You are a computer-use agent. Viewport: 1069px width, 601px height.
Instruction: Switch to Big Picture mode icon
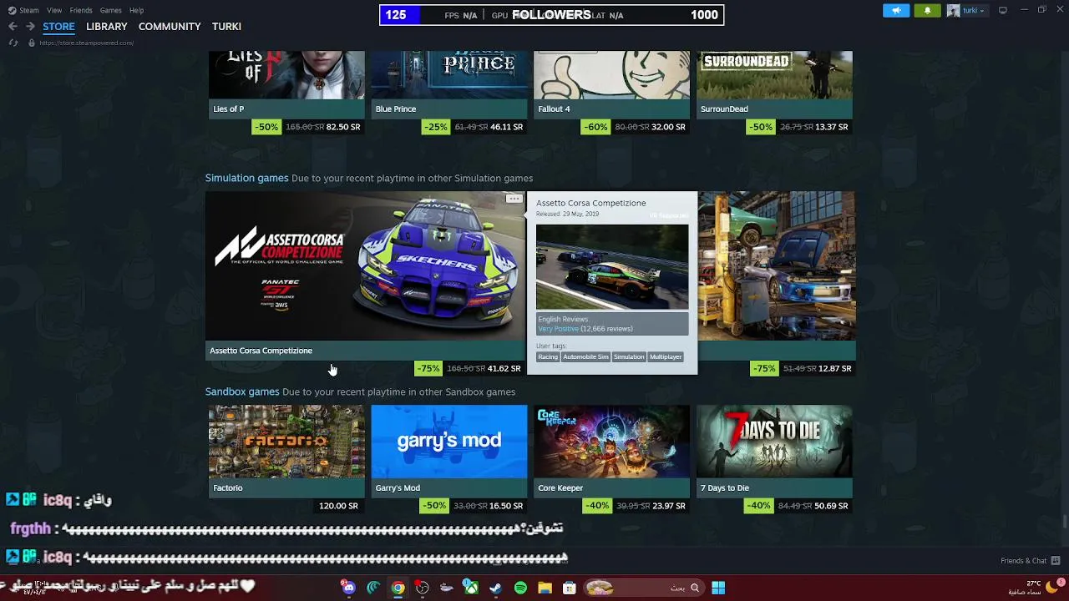[x=1003, y=11]
